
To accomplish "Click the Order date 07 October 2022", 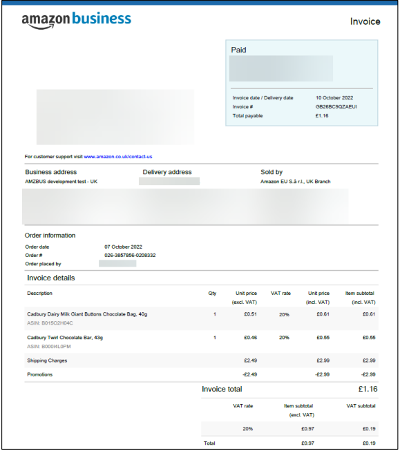I will 123,247.
